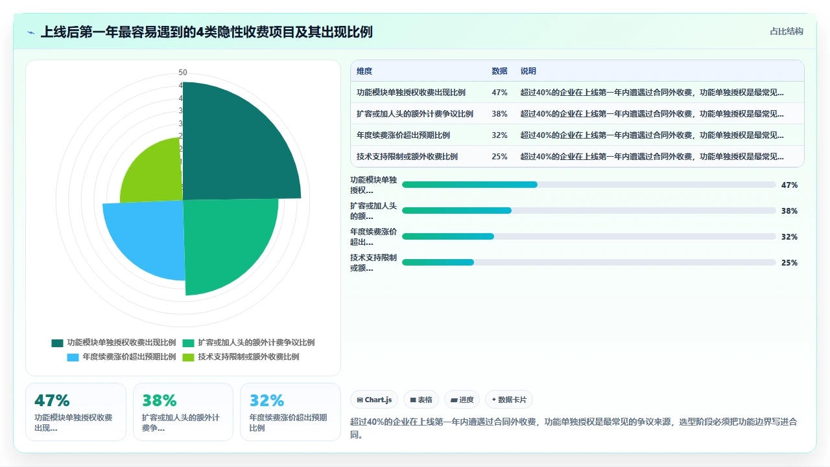This screenshot has width=830, height=467.
Task: Click the 表格 tag button
Action: (421, 400)
